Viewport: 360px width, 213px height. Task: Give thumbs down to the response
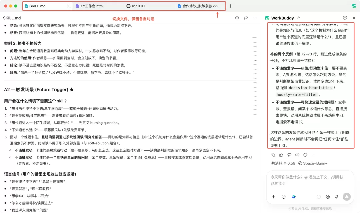[x=289, y=155]
